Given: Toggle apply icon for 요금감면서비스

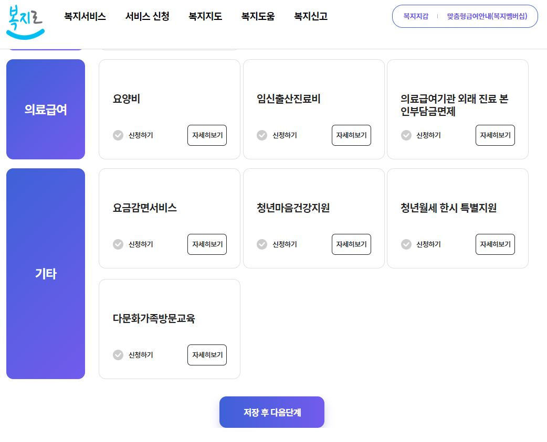Looking at the screenshot, I should pyautogui.click(x=118, y=244).
